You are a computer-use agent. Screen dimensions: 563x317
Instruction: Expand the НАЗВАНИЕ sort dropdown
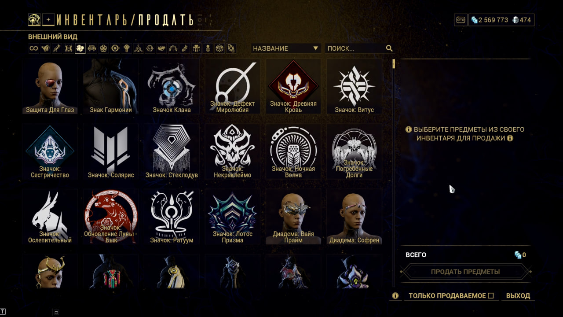click(286, 48)
